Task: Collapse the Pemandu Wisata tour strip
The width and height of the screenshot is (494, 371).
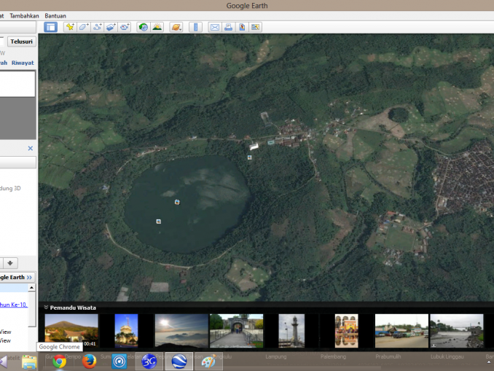Action: (46, 308)
